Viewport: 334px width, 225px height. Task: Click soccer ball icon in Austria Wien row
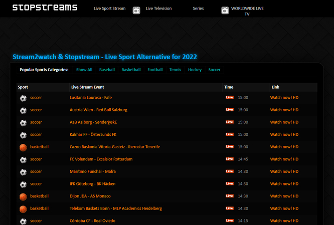point(23,110)
